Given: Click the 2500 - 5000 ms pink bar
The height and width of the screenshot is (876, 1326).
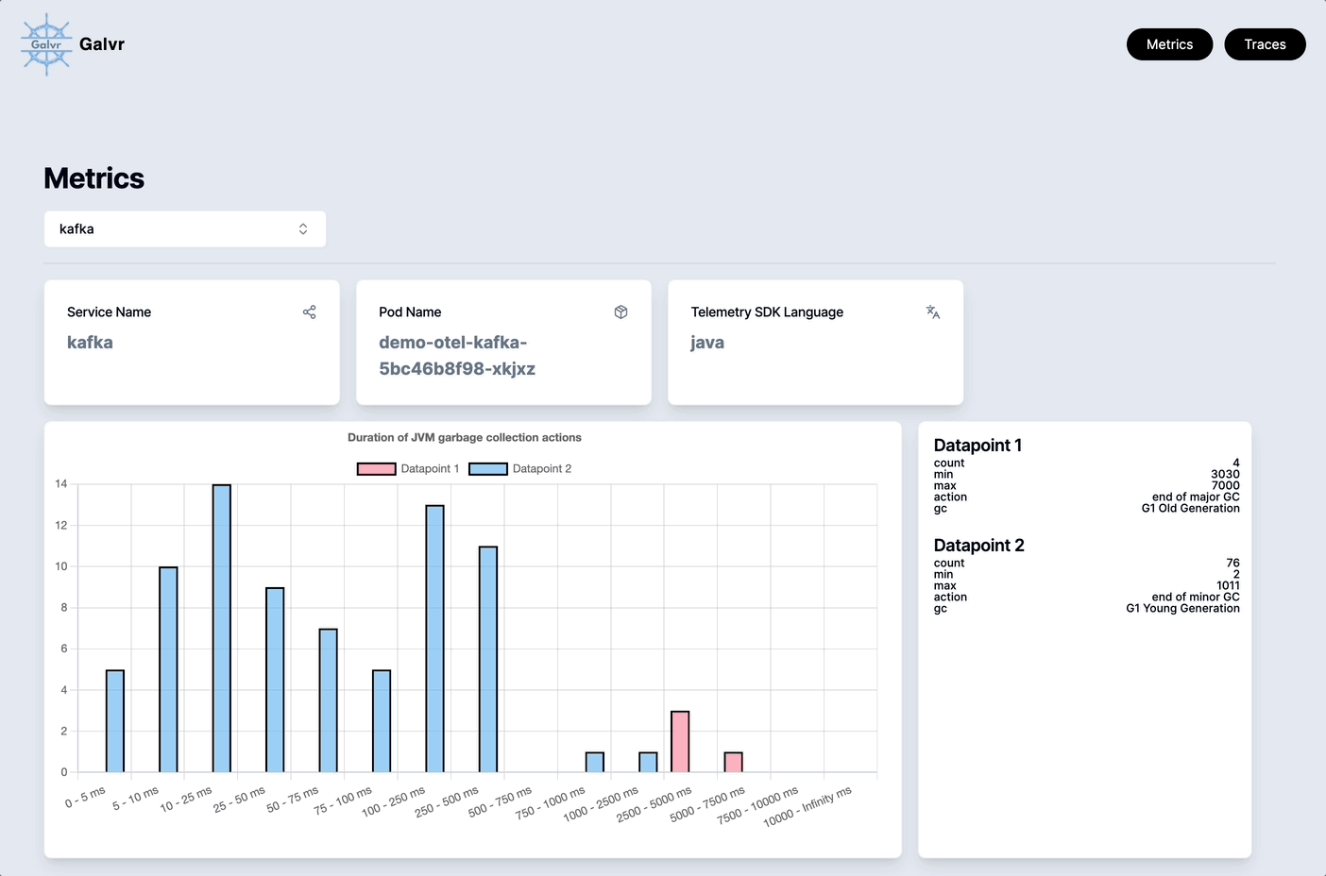Looking at the screenshot, I should coord(680,742).
